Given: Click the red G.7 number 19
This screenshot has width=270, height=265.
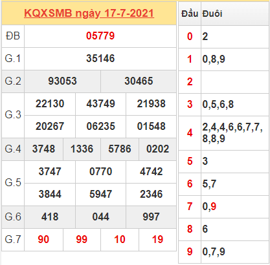Looking at the screenshot, I should coord(157,239).
